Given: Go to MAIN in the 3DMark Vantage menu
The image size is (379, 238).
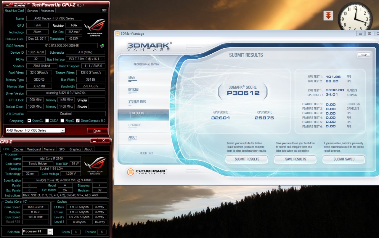Looking at the screenshot, I should pyautogui.click(x=132, y=78).
